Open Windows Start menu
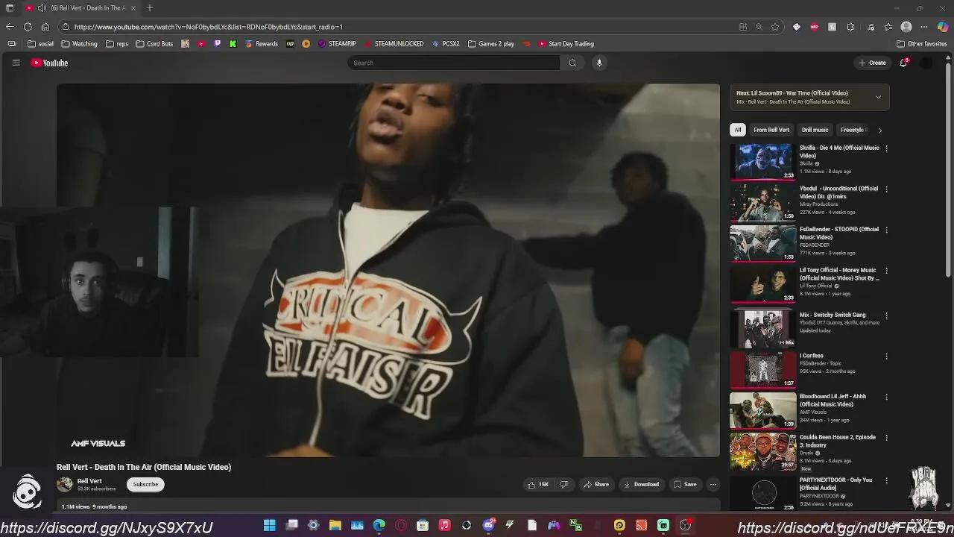This screenshot has width=954, height=537. [270, 525]
